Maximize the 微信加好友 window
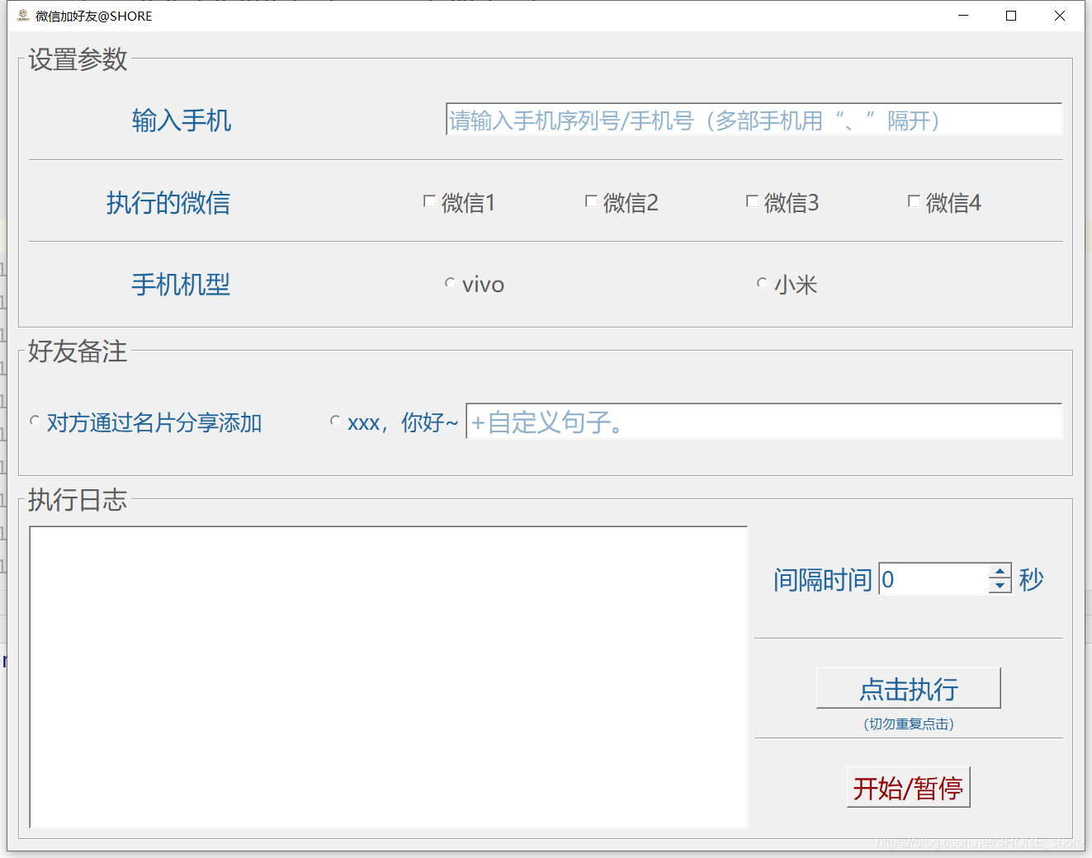1092x858 pixels. pos(1010,16)
